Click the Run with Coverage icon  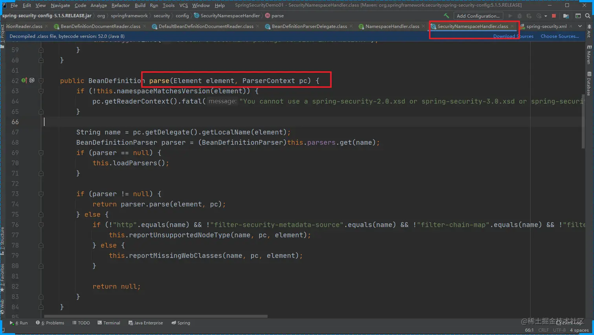pos(529,16)
